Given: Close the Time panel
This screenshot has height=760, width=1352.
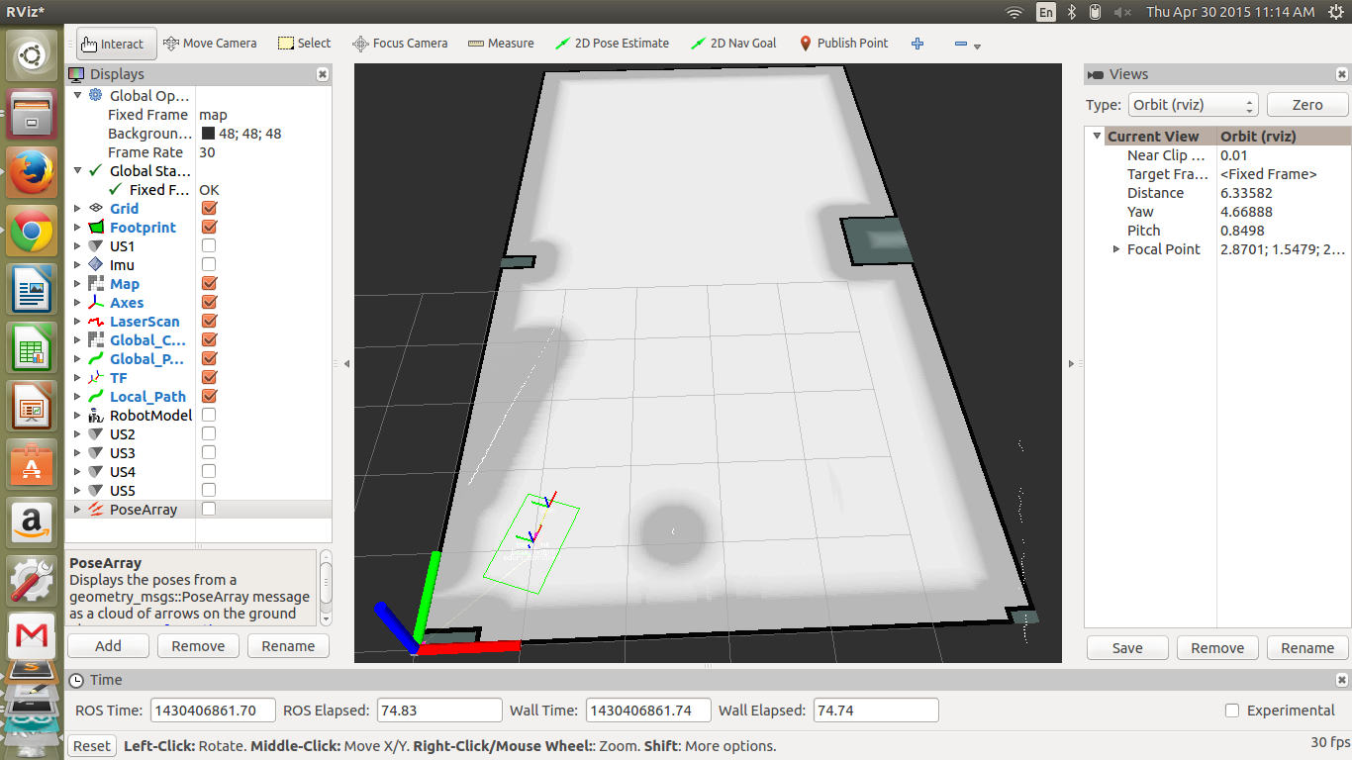Looking at the screenshot, I should pyautogui.click(x=1342, y=680).
